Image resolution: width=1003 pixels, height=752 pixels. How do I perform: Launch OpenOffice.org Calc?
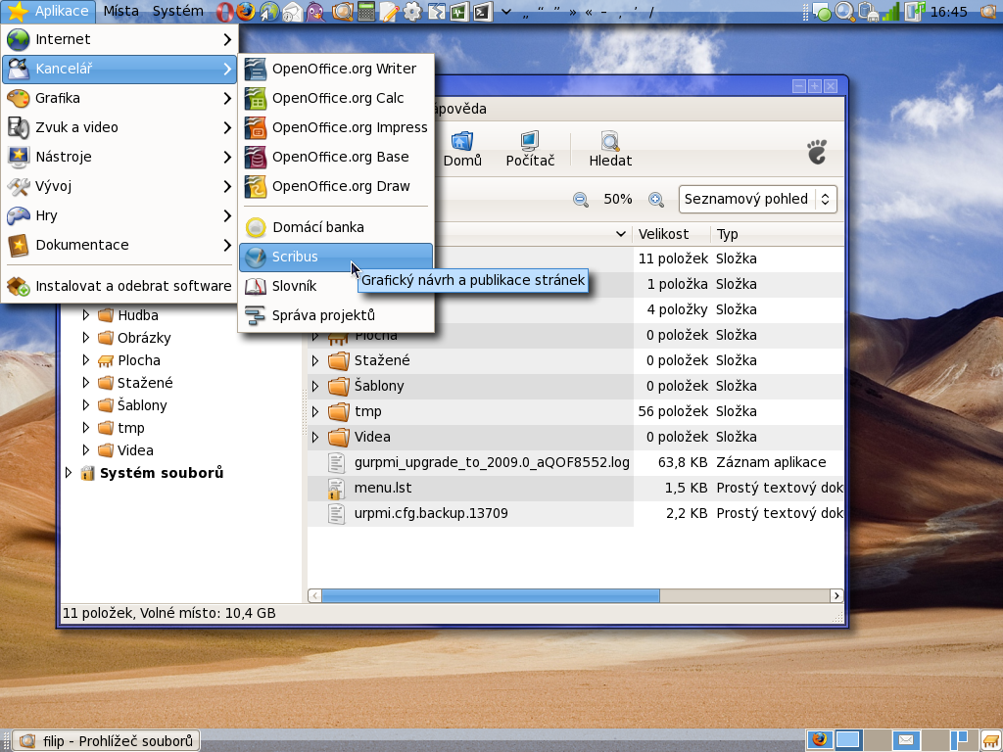(x=336, y=99)
